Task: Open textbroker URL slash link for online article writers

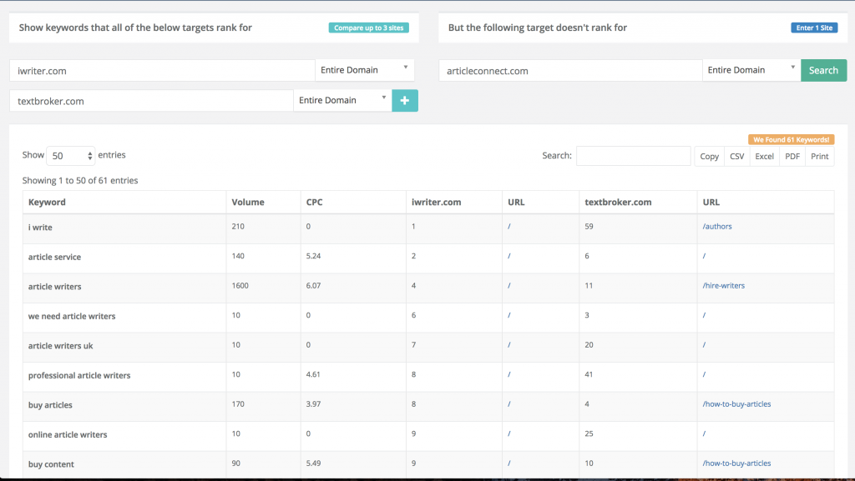Action: [704, 433]
